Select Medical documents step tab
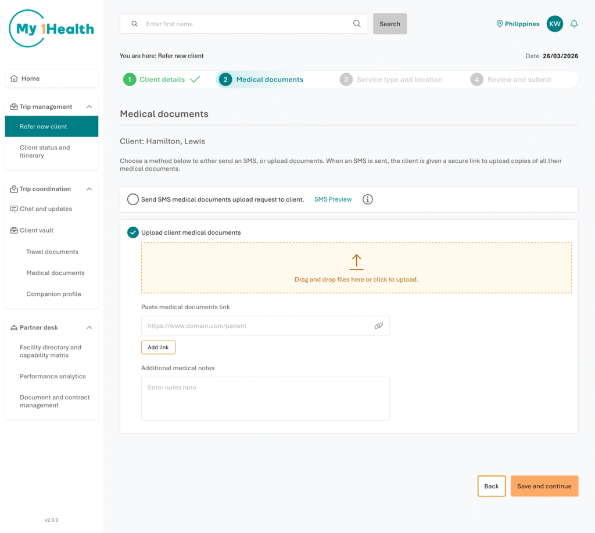 click(x=261, y=80)
